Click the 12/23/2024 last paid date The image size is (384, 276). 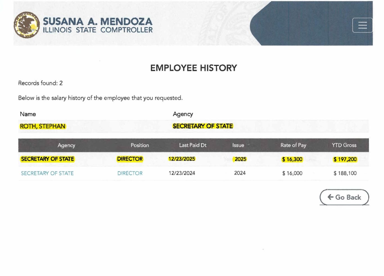[182, 173]
